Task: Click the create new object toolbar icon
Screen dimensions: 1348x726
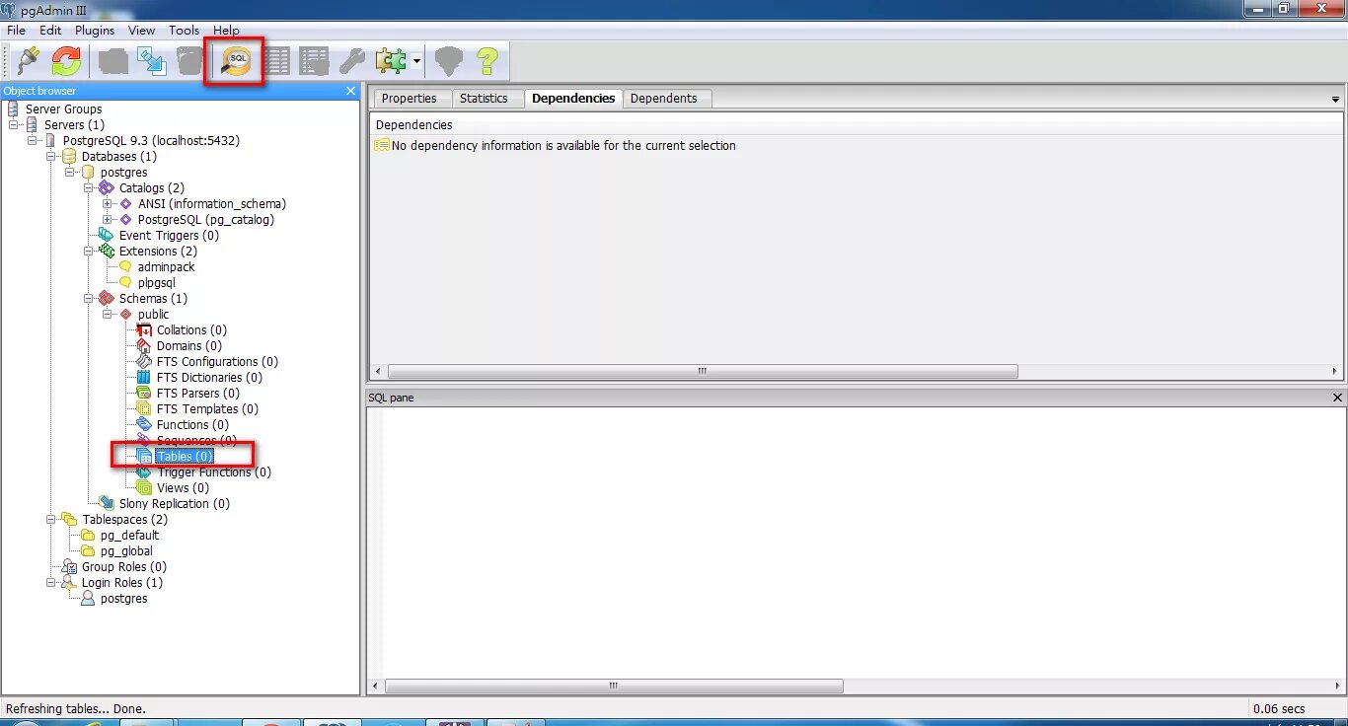Action: 151,61
